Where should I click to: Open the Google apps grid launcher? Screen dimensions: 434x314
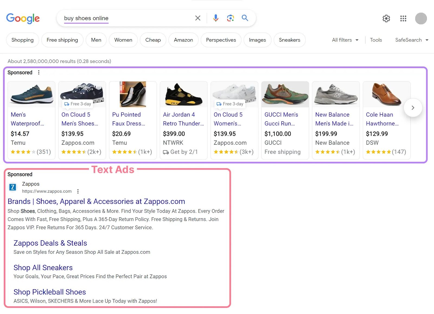[x=403, y=18]
